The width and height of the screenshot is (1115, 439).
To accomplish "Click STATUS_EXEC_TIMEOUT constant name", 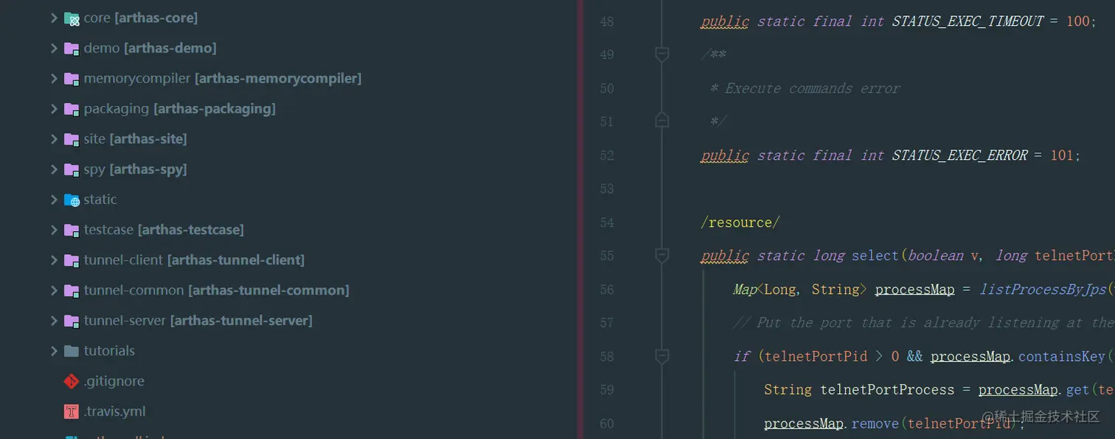I will pos(966,21).
